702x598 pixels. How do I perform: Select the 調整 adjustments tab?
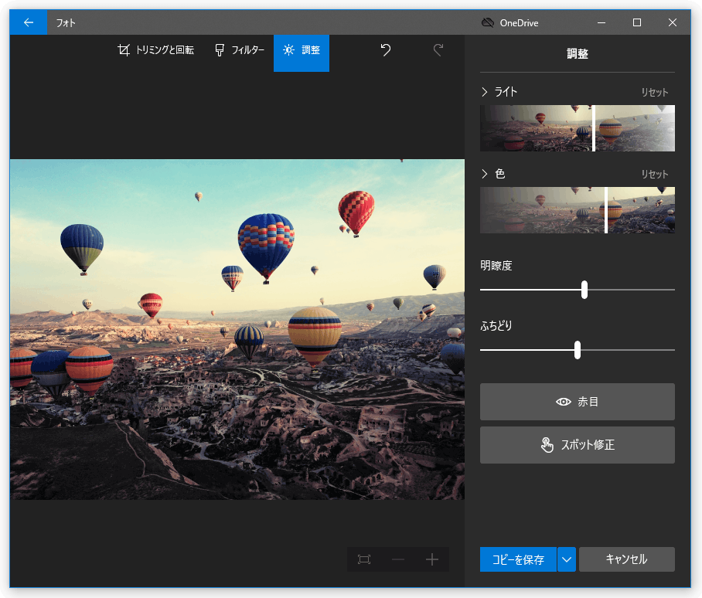coord(302,53)
